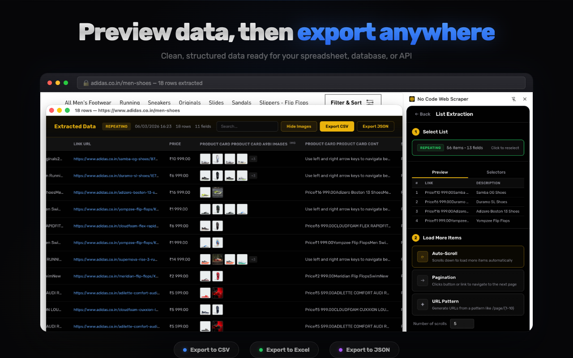Click the Export to JSON pill
Viewport: 573px width, 358px height.
click(x=364, y=350)
